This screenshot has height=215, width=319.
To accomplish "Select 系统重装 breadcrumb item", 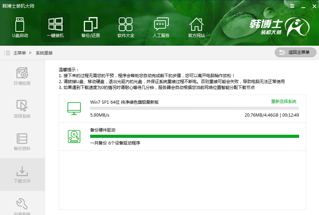I will (44, 53).
